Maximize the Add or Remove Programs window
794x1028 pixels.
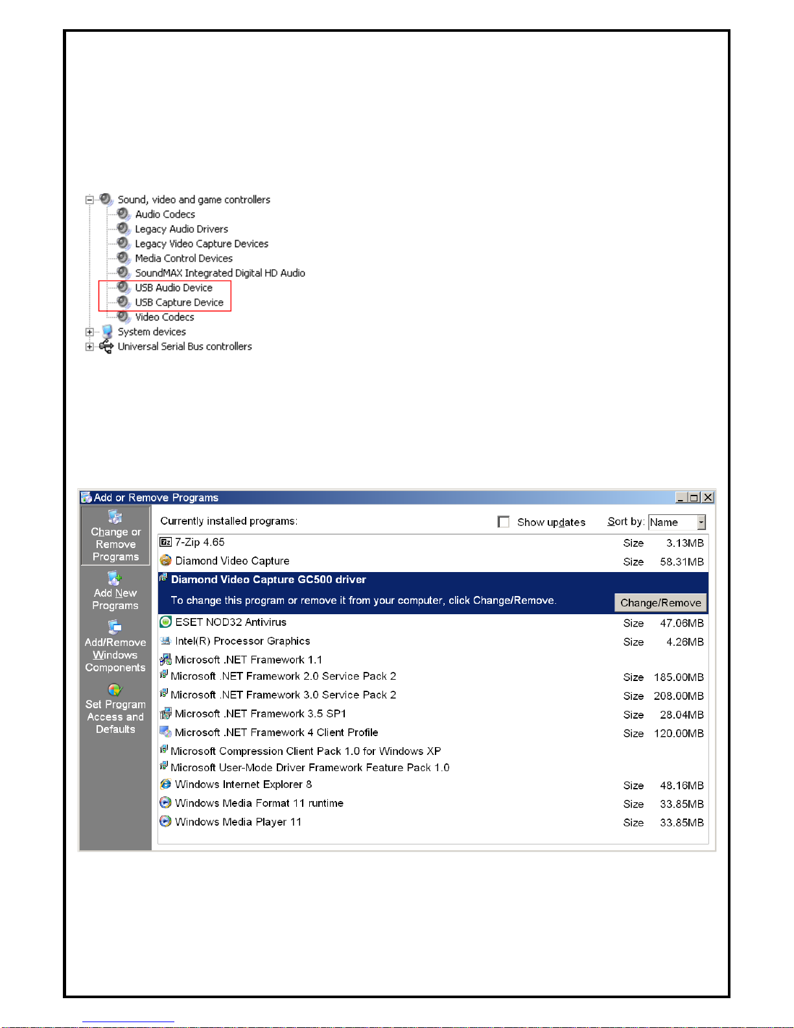tap(694, 497)
